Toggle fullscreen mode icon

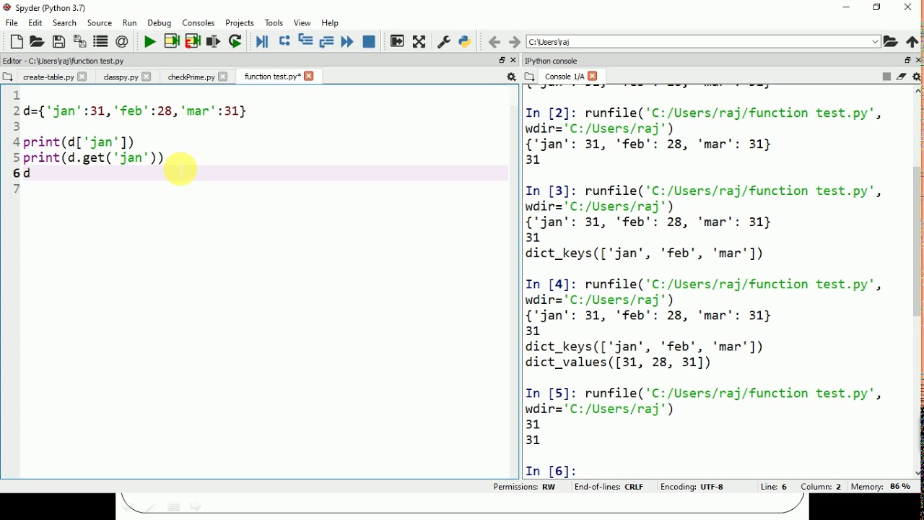[x=420, y=42]
